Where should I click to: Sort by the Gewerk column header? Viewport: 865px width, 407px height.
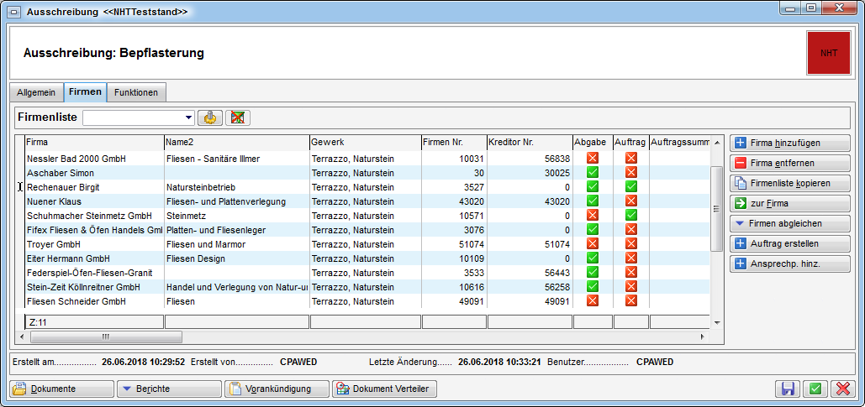(x=366, y=143)
